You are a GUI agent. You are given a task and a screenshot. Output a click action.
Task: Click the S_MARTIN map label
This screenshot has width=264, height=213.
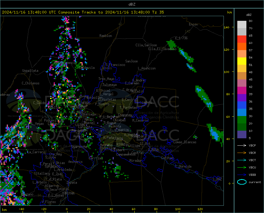tap(121, 130)
